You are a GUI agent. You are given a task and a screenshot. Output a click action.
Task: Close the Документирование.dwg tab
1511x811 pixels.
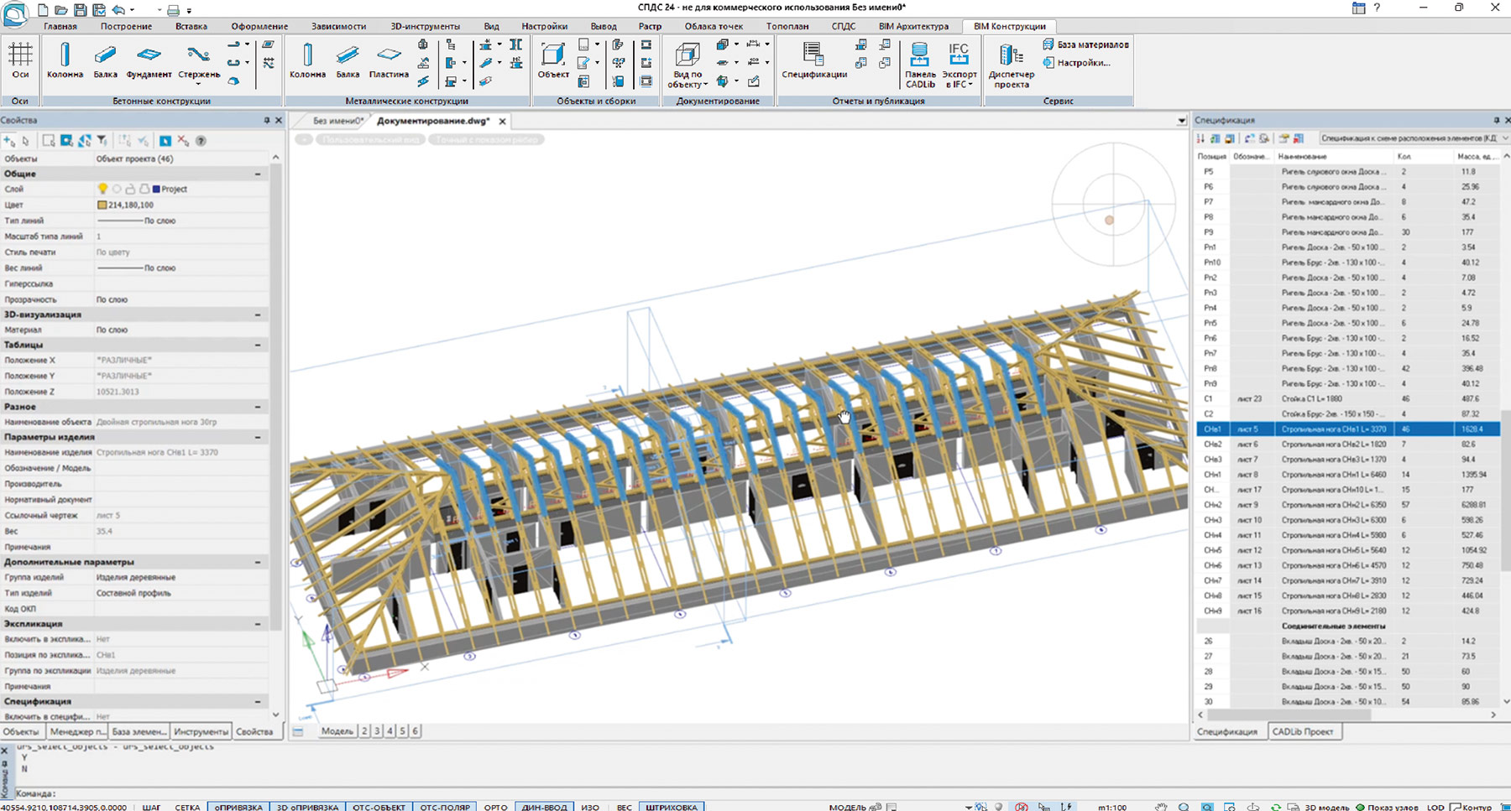click(x=502, y=122)
